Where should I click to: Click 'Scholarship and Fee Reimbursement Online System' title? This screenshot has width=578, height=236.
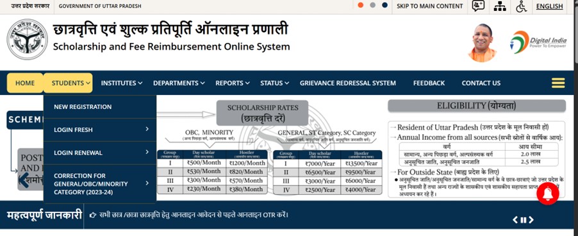tap(171, 47)
